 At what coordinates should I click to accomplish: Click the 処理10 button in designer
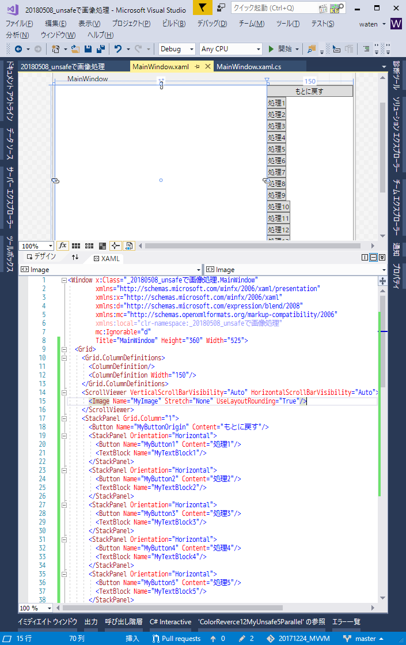coord(278,206)
